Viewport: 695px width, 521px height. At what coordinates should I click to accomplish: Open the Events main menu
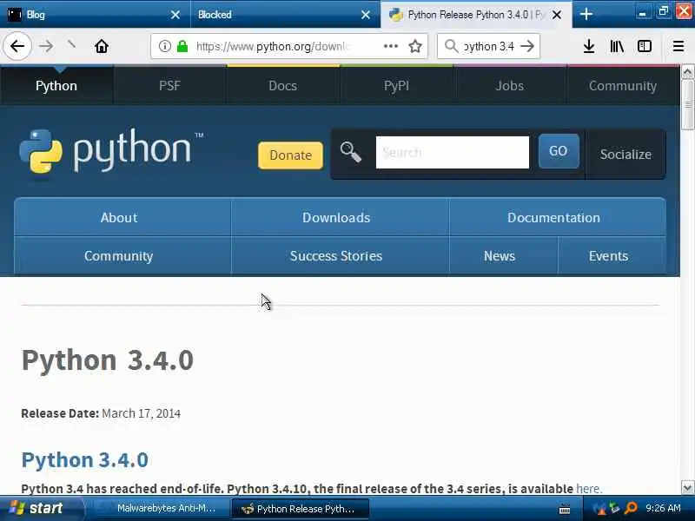point(608,255)
